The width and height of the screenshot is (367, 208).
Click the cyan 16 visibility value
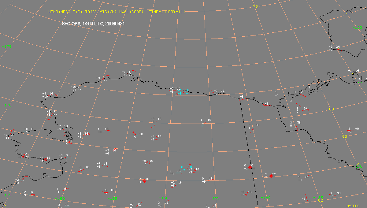click(x=190, y=167)
